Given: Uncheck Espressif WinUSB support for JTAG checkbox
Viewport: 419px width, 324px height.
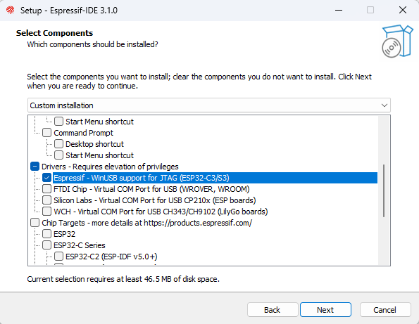Looking at the screenshot, I should [x=46, y=178].
